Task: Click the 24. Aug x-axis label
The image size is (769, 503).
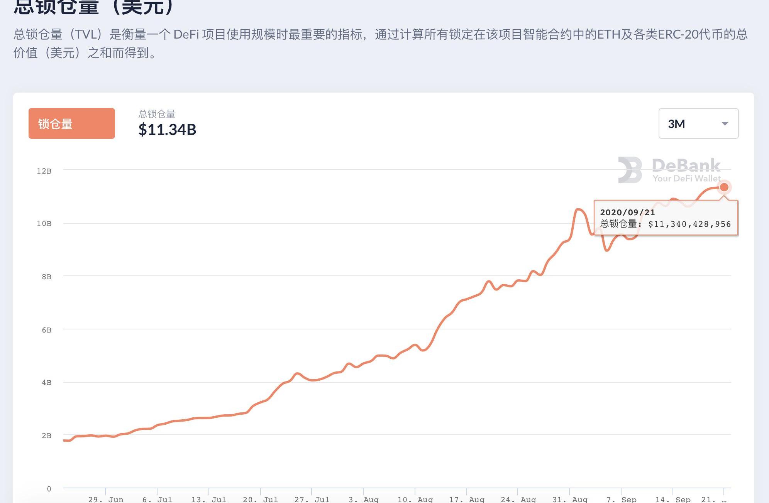Action: coord(518,500)
